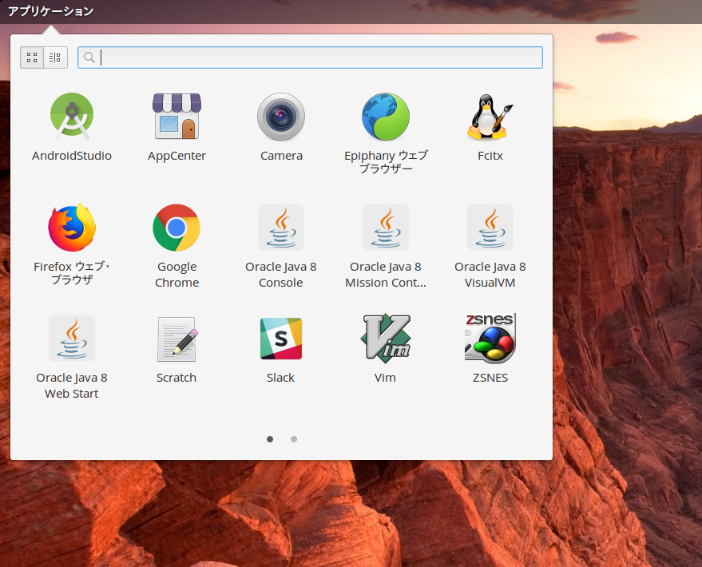Open the Fcitx penguin icon
This screenshot has width=702, height=567.
pyautogui.click(x=490, y=117)
